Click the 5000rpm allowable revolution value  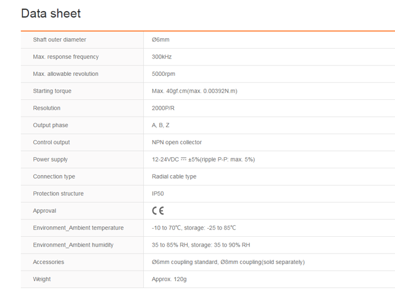tap(164, 74)
